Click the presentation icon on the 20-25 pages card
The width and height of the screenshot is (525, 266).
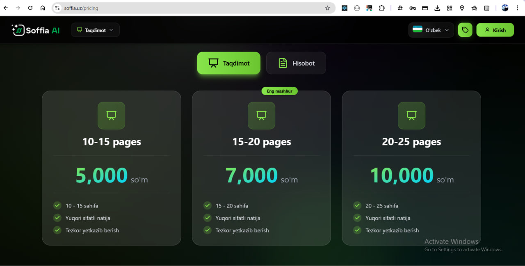click(411, 116)
